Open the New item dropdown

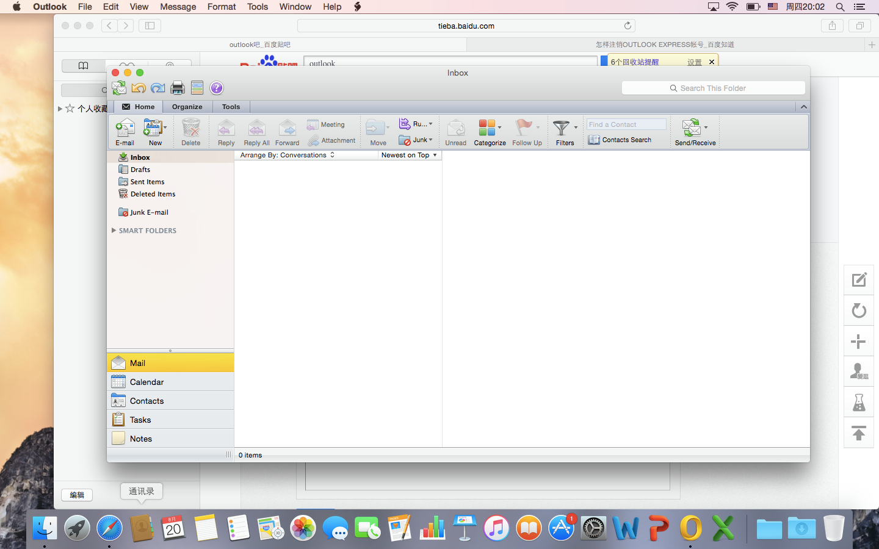click(165, 127)
